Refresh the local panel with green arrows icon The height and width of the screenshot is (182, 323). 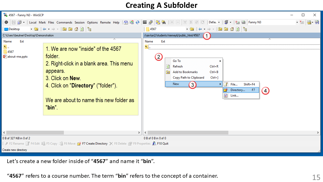tap(82, 29)
